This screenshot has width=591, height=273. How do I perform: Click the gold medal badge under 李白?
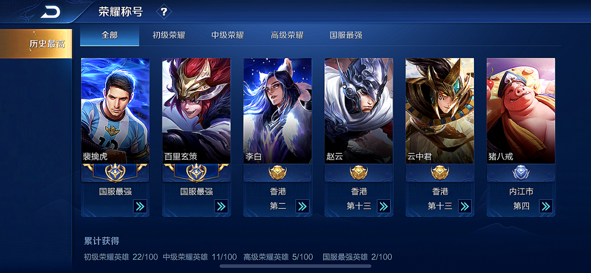point(278,173)
